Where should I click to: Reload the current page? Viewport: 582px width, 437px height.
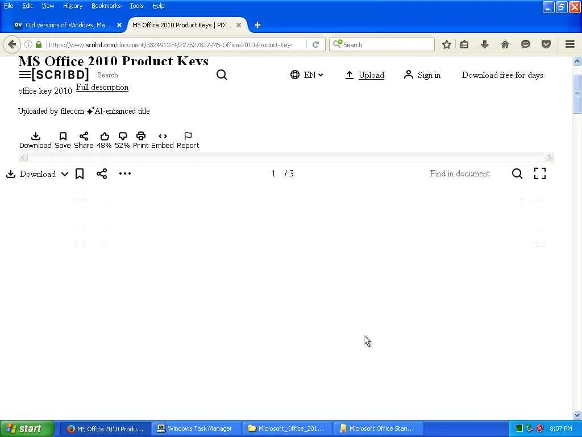coord(315,44)
